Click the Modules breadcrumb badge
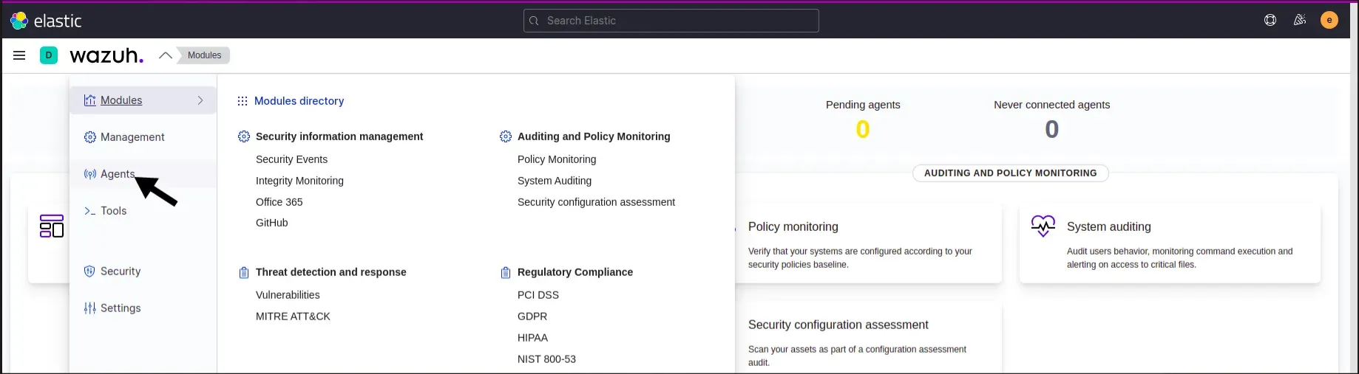Viewport: 1359px width, 374px height. click(x=204, y=55)
